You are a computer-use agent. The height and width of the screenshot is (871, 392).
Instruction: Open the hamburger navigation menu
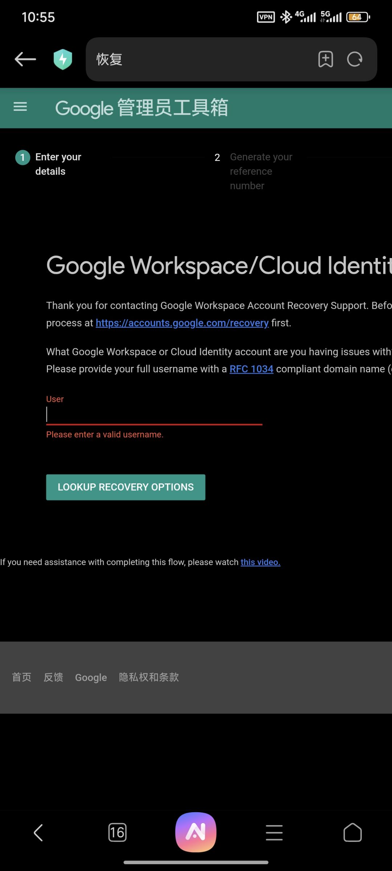(20, 107)
